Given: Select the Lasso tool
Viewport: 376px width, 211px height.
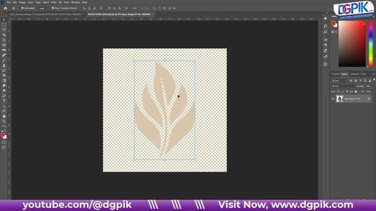Looking at the screenshot, I should [4, 30].
